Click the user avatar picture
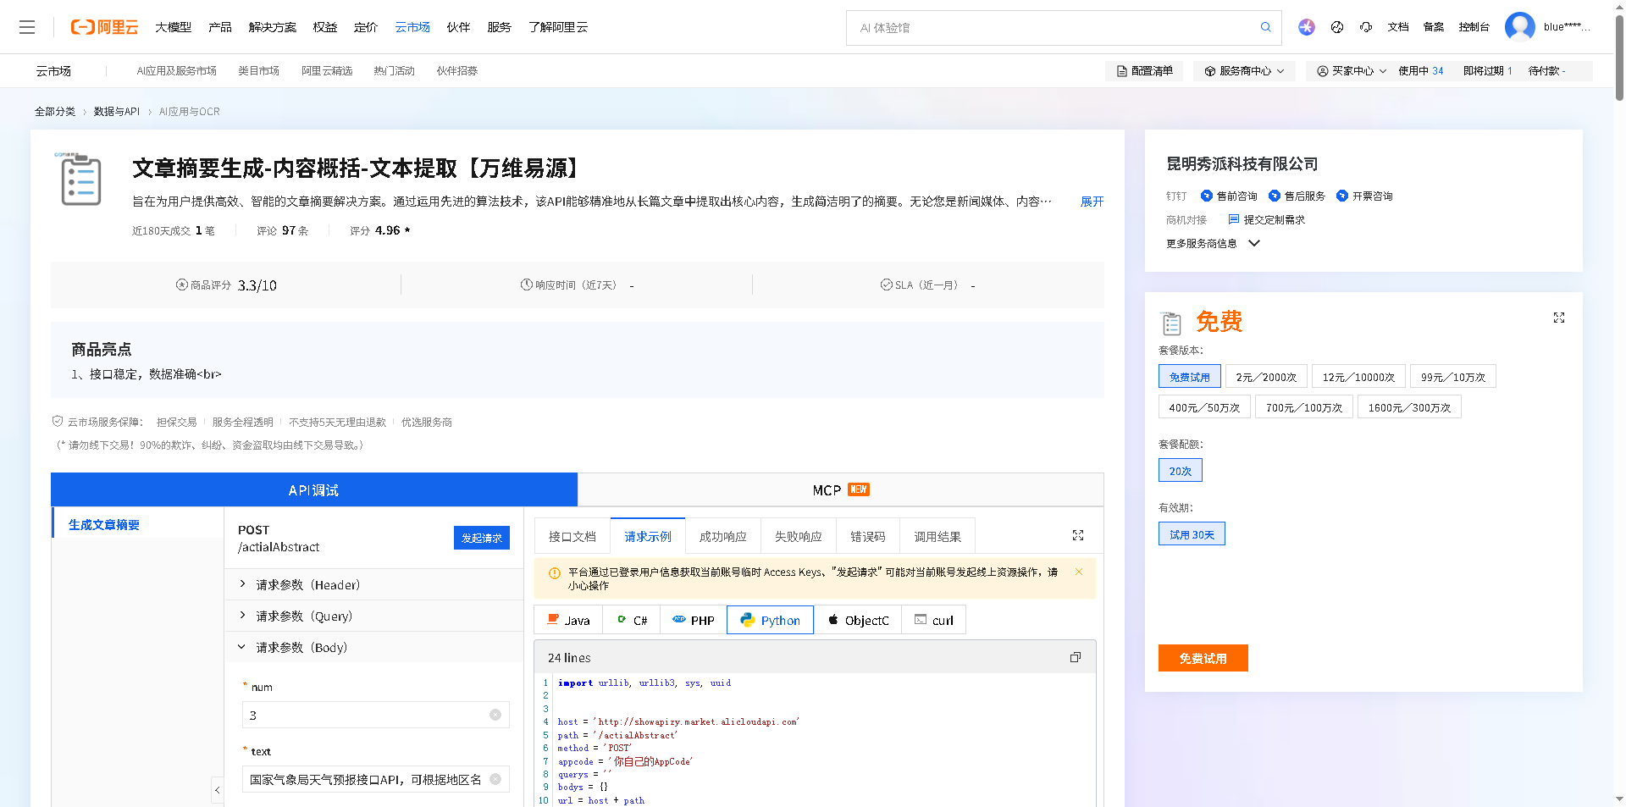The height and width of the screenshot is (807, 1626). point(1519,26)
